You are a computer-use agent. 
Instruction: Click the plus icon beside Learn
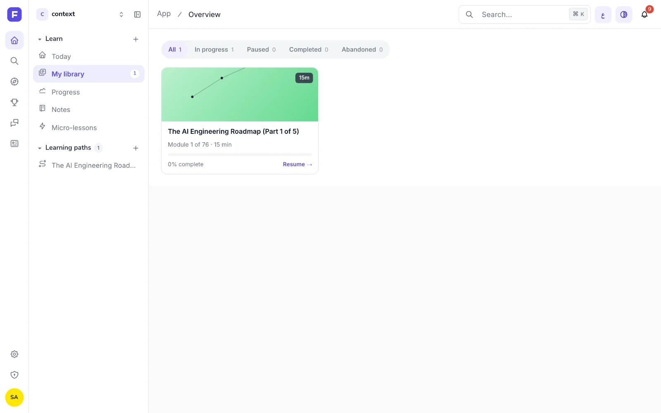point(136,39)
